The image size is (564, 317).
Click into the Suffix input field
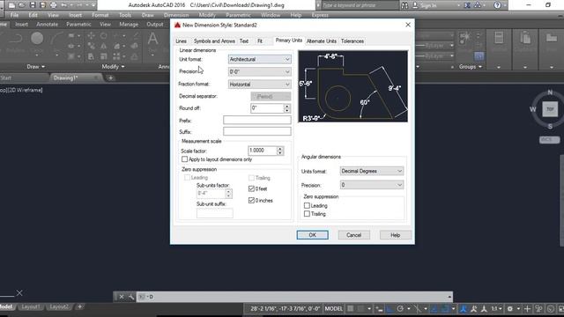pos(257,131)
